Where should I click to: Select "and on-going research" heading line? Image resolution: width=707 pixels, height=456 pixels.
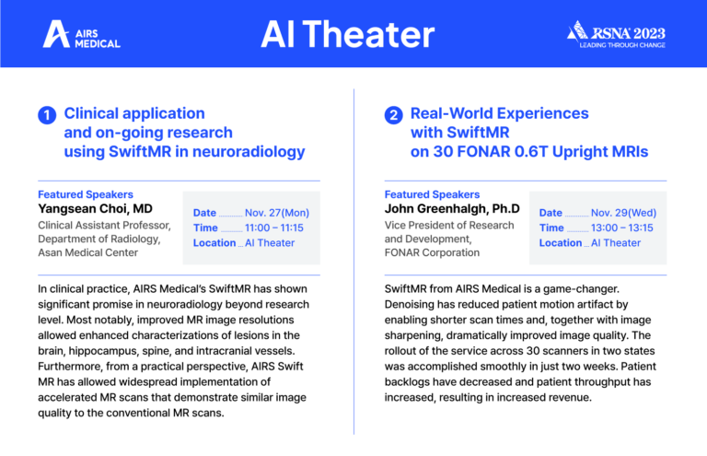click(148, 132)
